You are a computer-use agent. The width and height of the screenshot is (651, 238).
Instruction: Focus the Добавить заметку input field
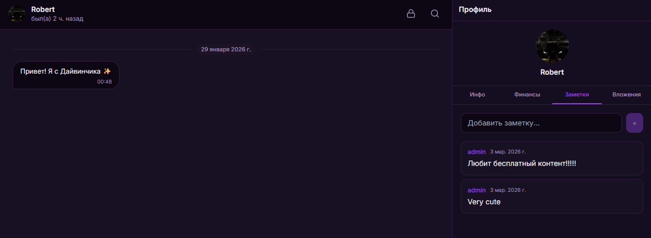[541, 123]
